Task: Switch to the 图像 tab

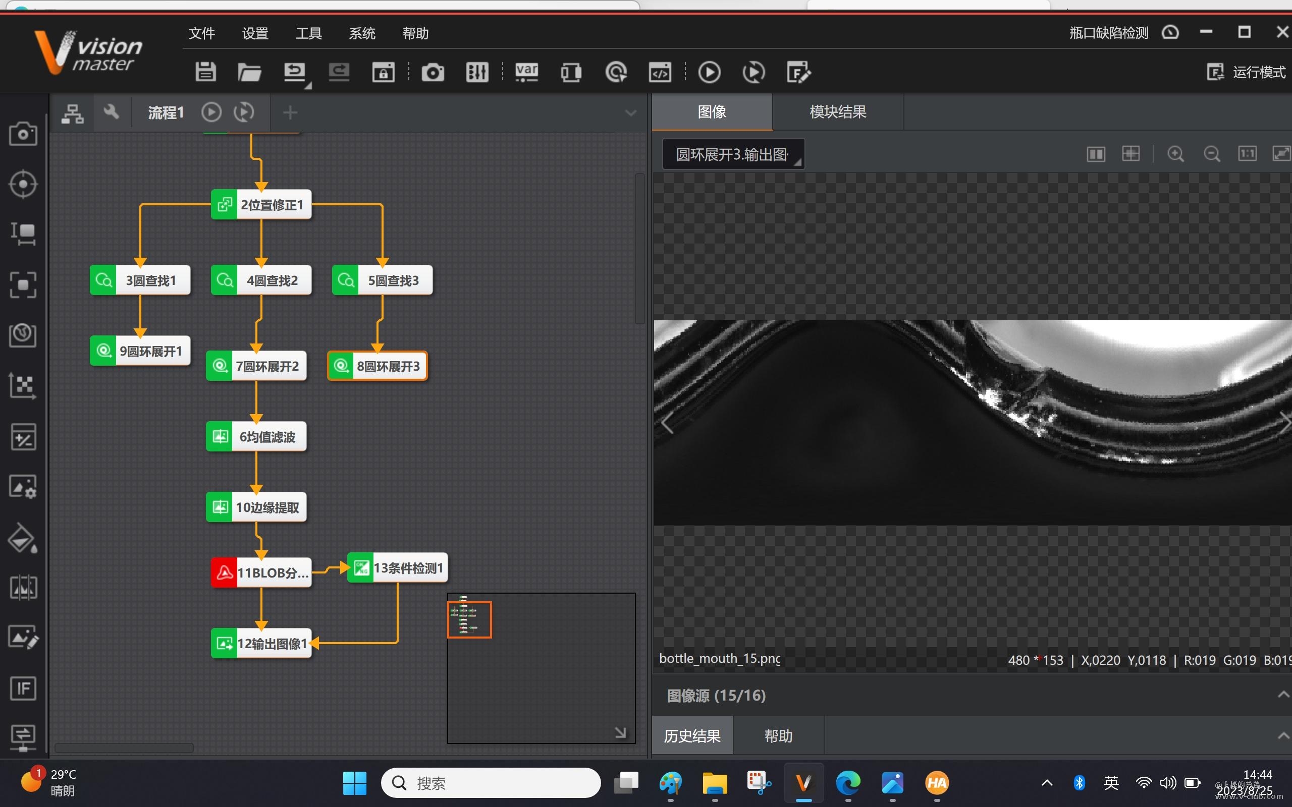Action: coord(712,112)
